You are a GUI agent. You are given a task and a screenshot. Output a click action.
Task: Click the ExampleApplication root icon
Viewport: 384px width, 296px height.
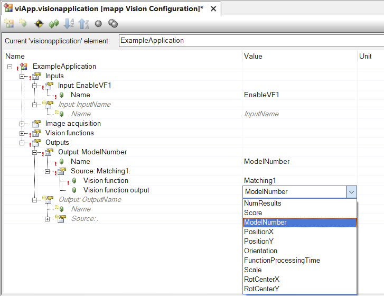pyautogui.click(x=24, y=67)
